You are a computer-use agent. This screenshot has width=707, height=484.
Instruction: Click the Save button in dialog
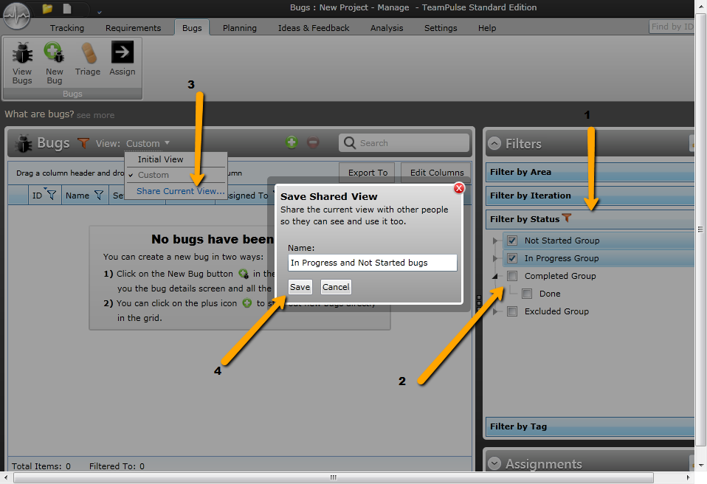pos(300,287)
